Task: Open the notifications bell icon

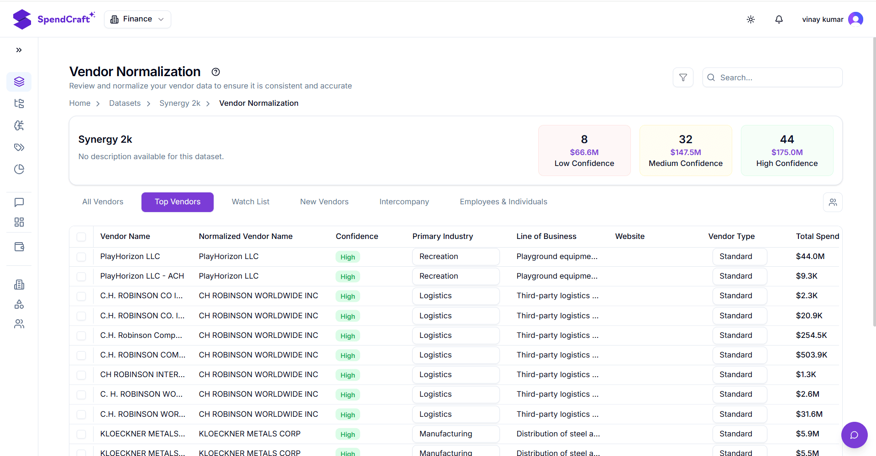Action: tap(779, 19)
